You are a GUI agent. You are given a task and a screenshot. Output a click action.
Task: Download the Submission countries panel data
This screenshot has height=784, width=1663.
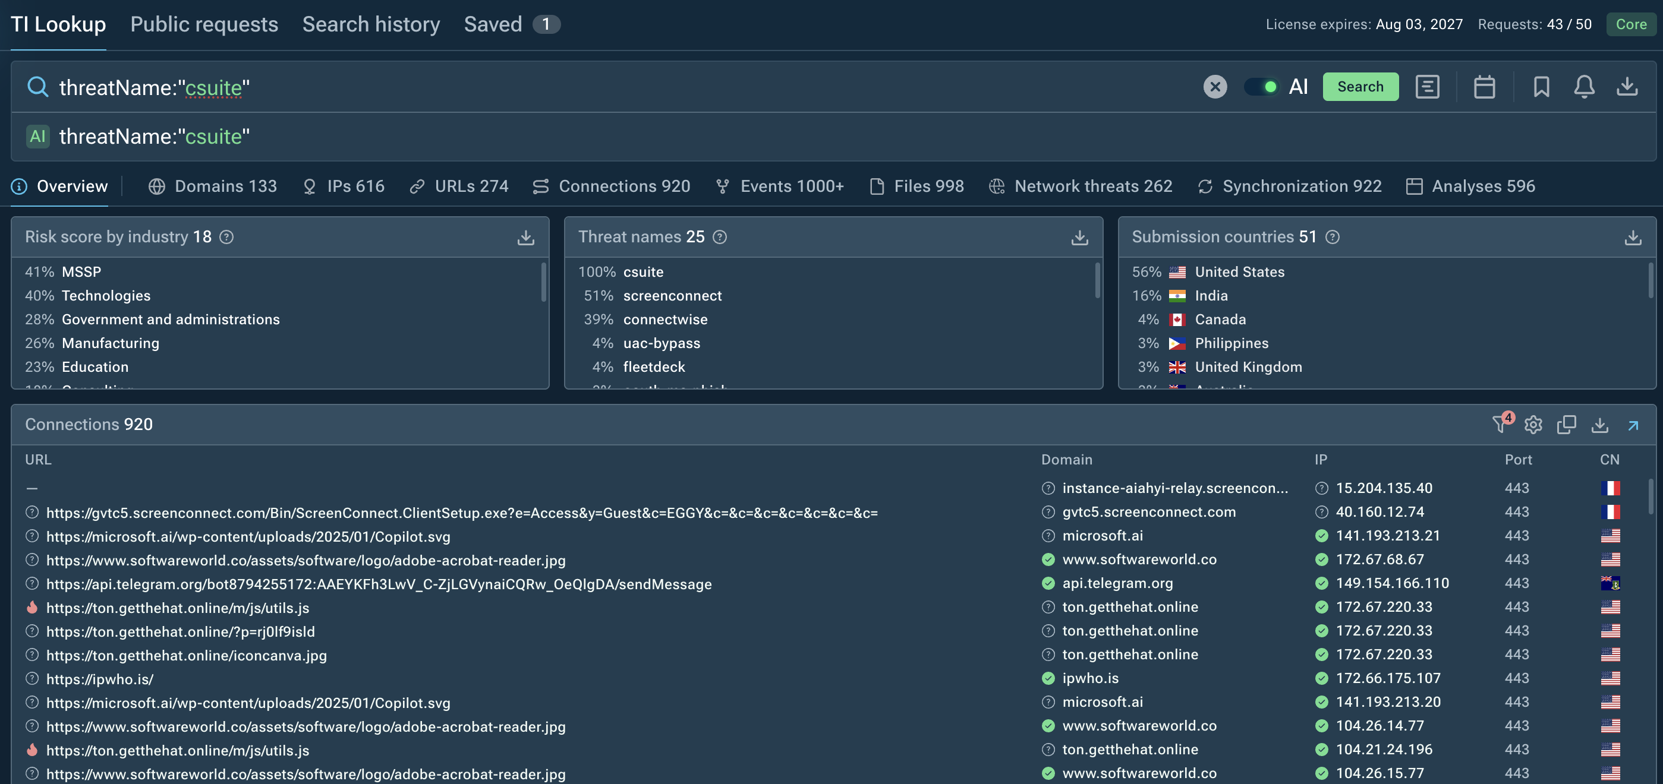(1633, 238)
